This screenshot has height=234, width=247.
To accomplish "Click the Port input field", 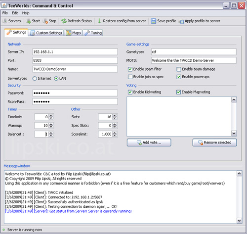I will tap(75, 60).
